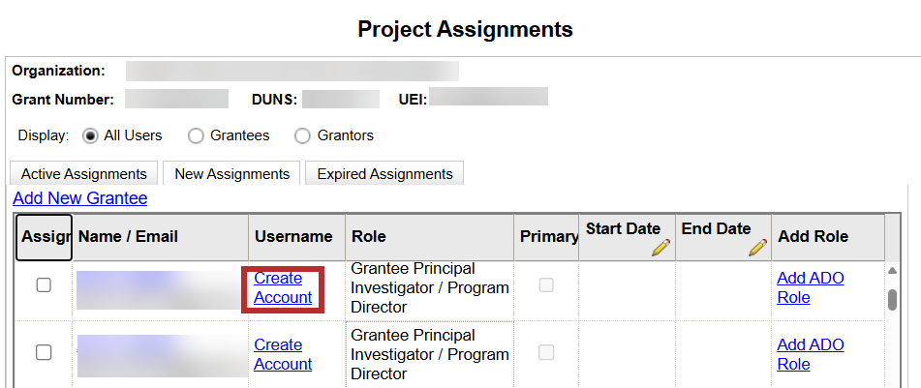921x388 pixels.
Task: Click the Start Date pencil edit icon
Action: click(660, 248)
